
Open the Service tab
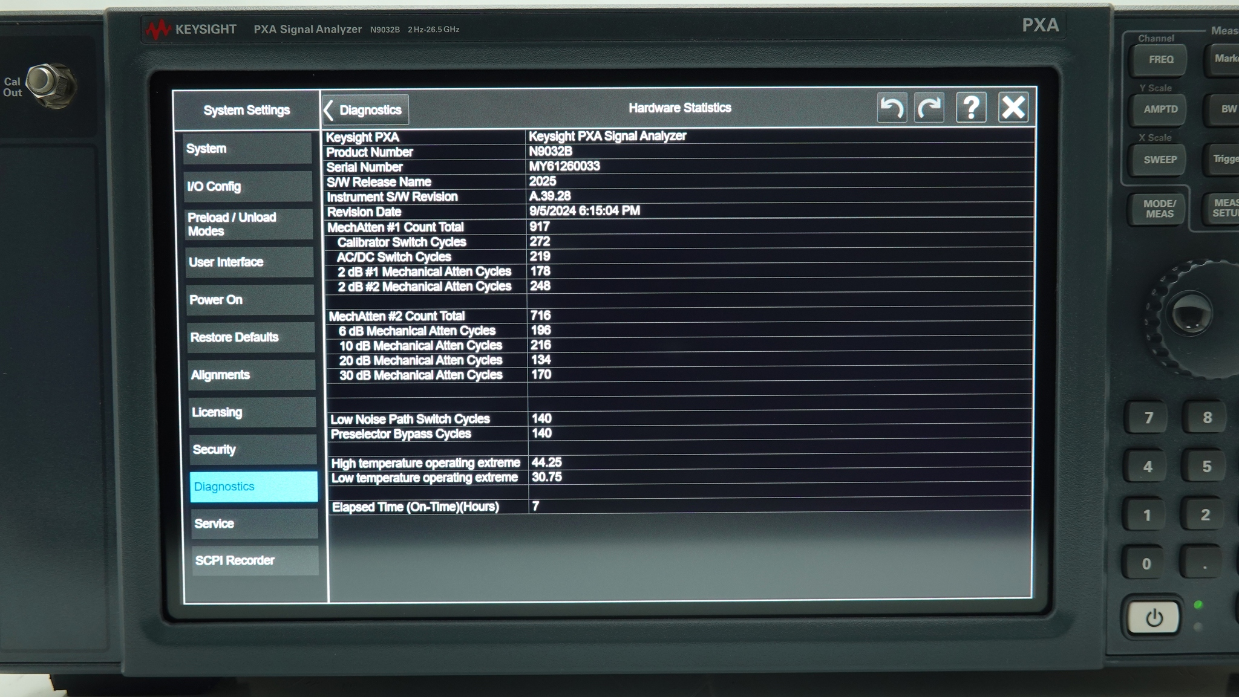click(254, 524)
